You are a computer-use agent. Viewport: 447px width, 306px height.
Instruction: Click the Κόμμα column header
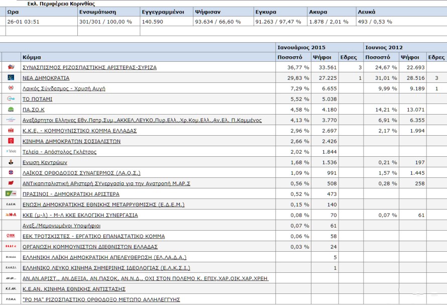click(32, 57)
